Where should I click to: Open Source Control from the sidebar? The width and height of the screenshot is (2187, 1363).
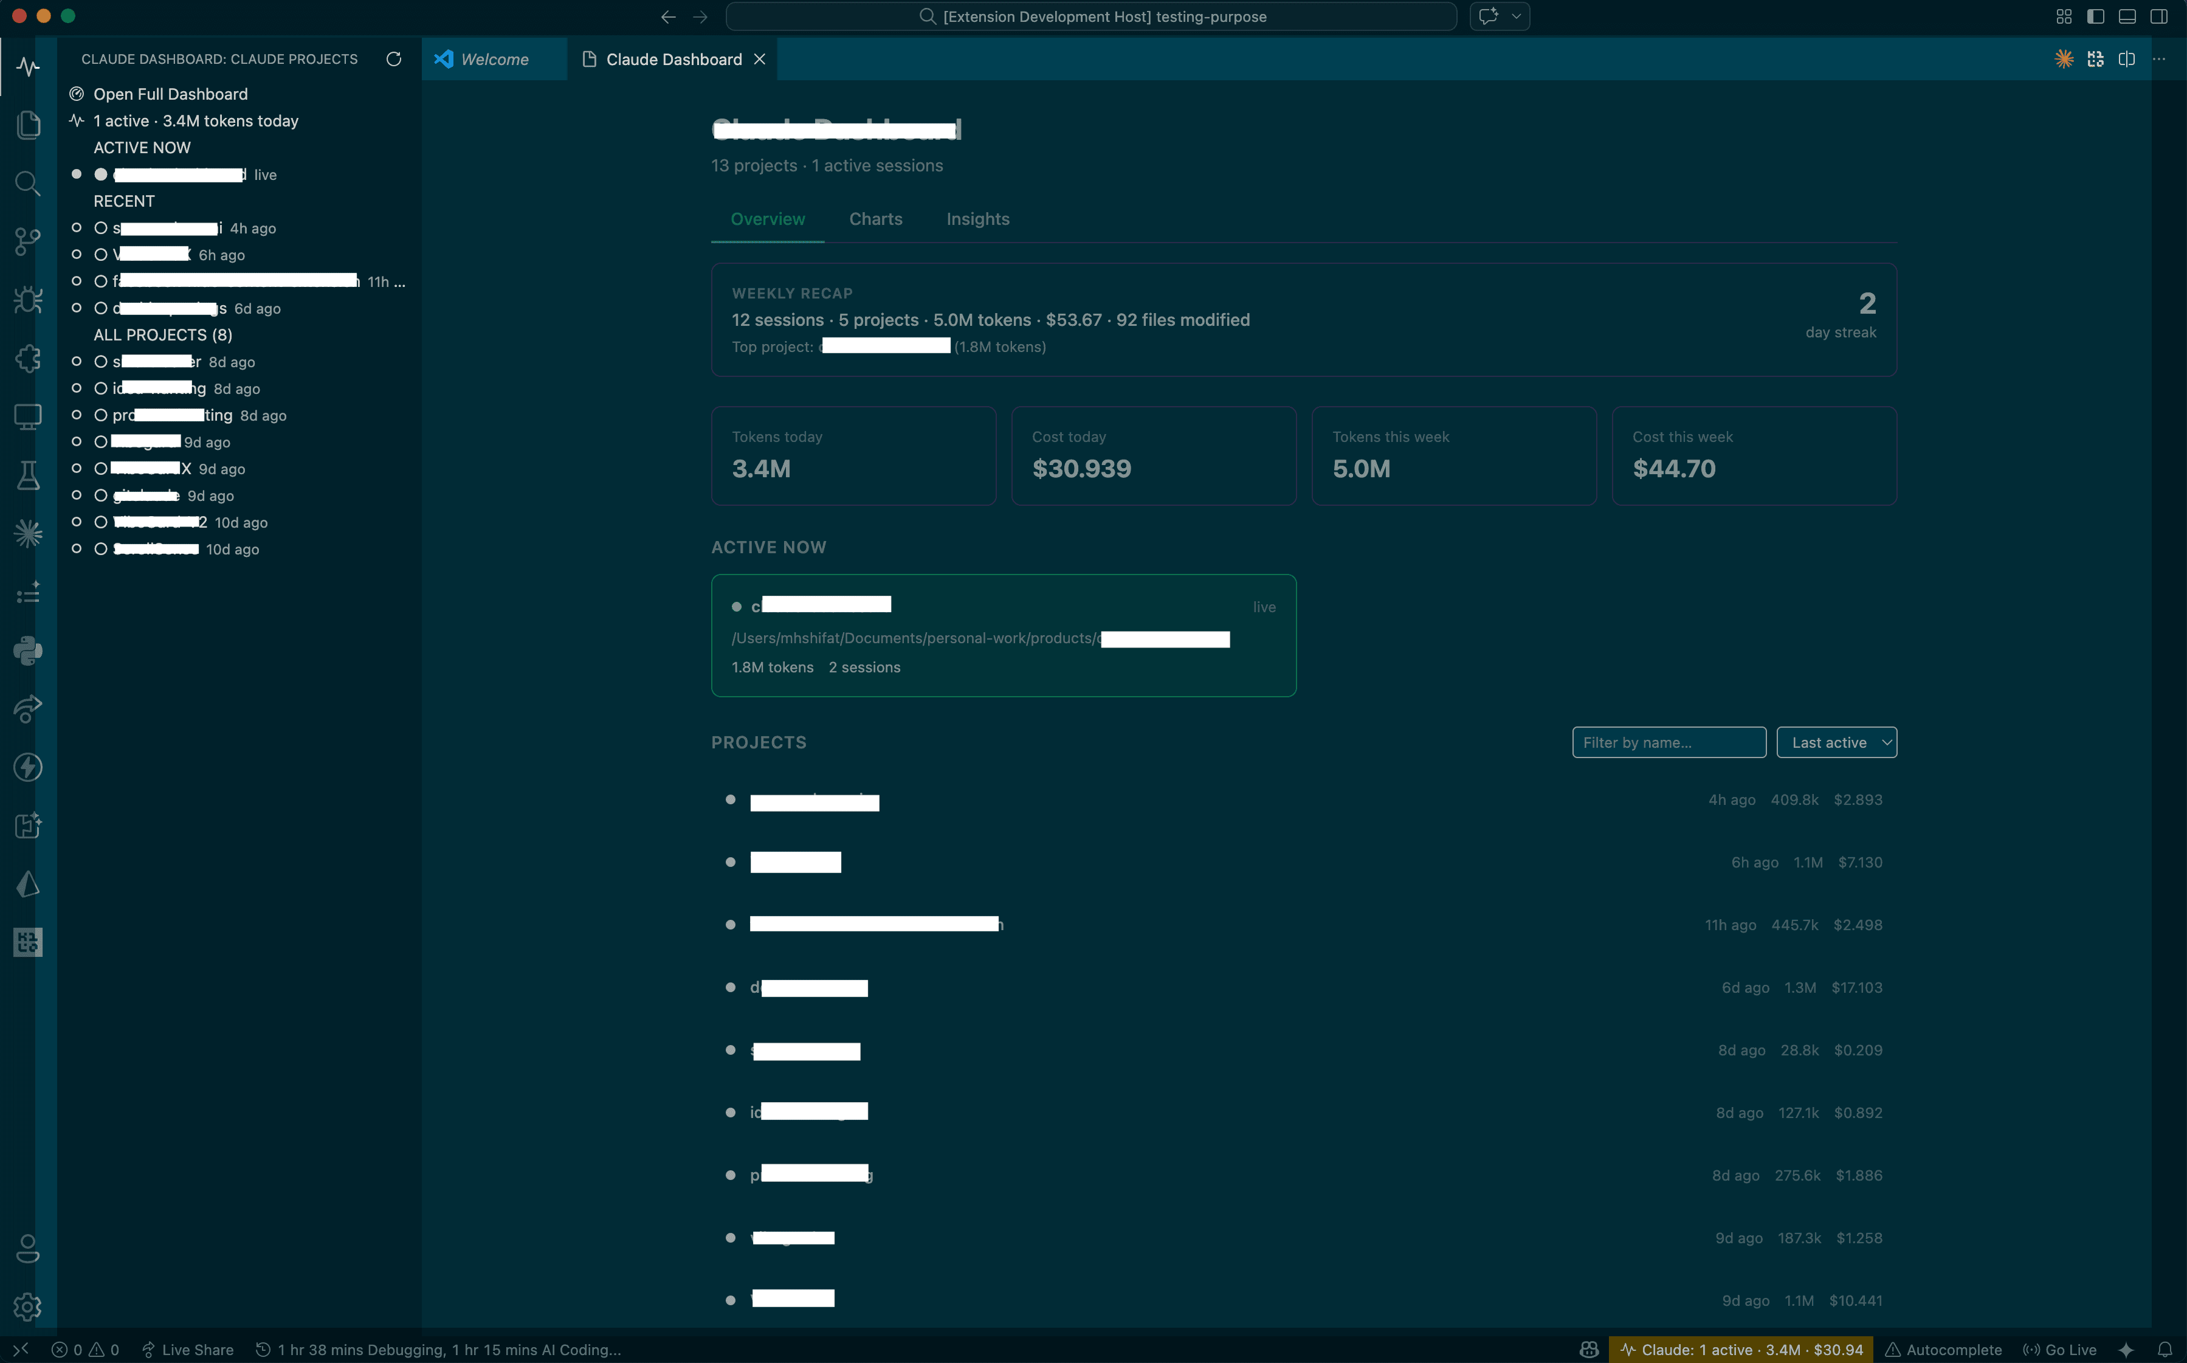pyautogui.click(x=28, y=241)
